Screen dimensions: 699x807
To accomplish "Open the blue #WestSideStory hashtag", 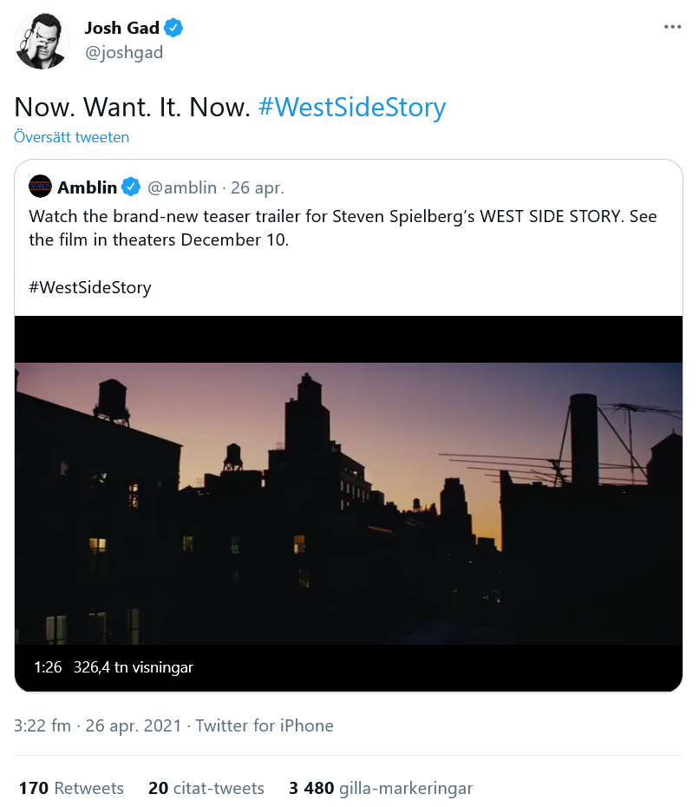I will pyautogui.click(x=351, y=108).
